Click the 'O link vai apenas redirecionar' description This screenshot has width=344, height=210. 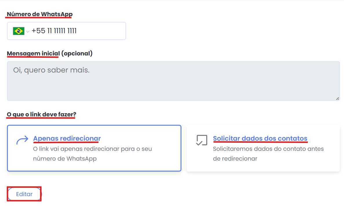(x=92, y=149)
